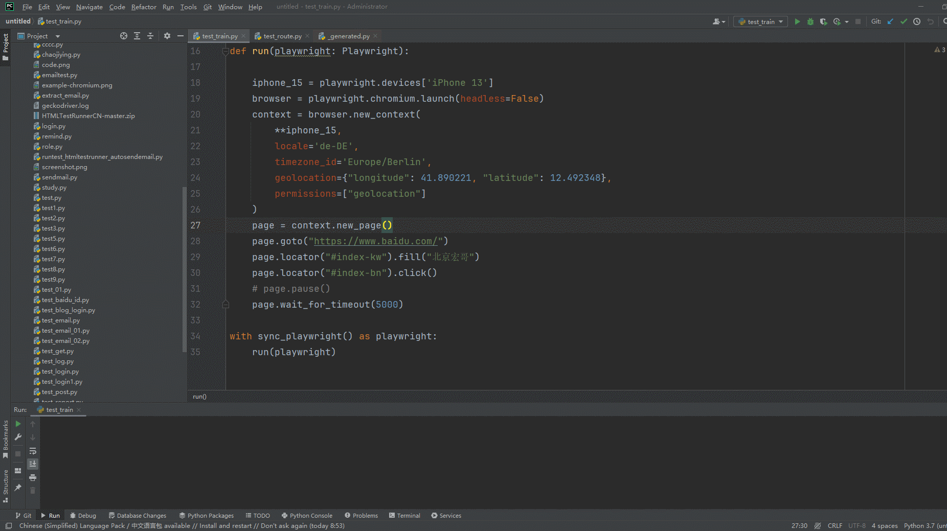Show Git history clock icon
947x531 pixels.
(917, 21)
